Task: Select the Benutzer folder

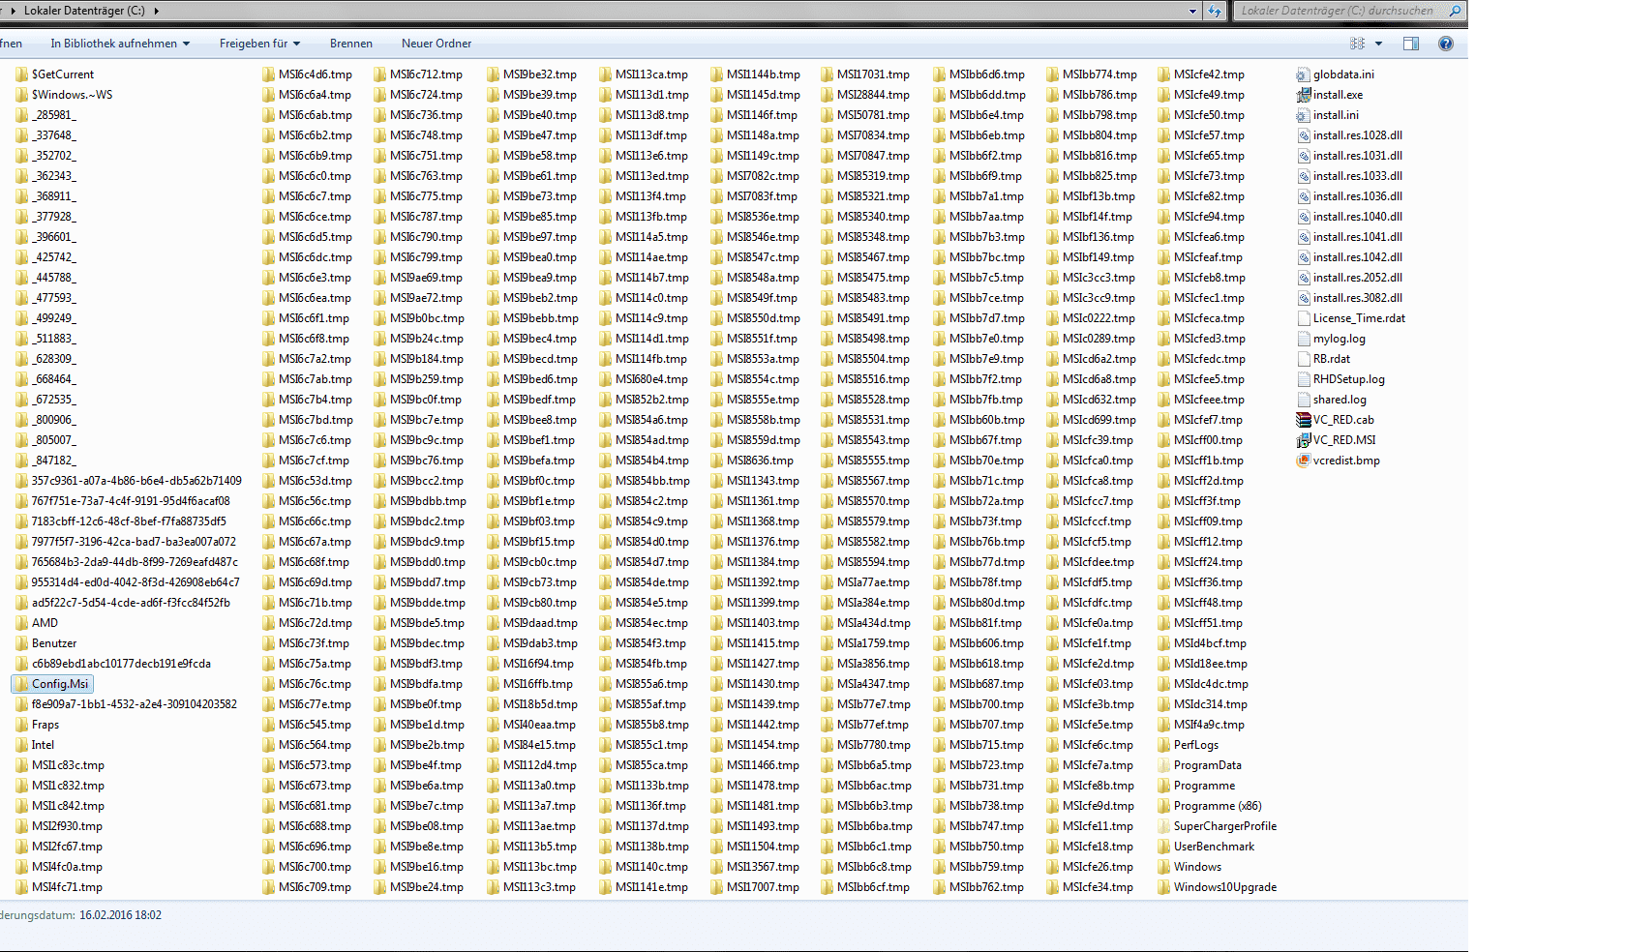Action: point(45,643)
